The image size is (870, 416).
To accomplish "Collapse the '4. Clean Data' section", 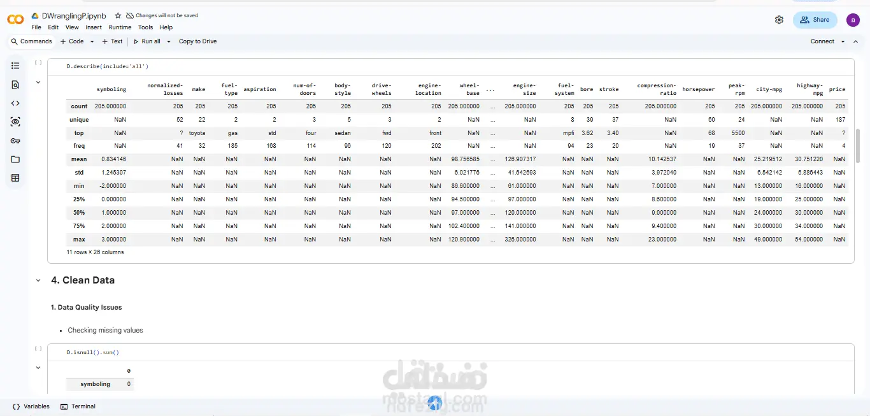I will 38,280.
